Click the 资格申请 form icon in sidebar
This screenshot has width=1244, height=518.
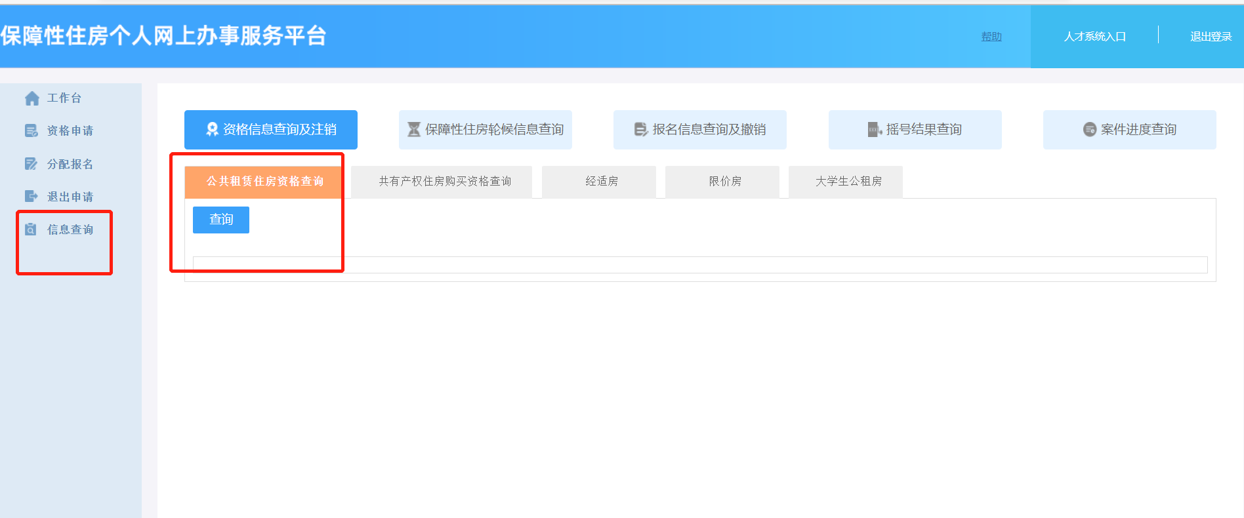click(x=31, y=131)
